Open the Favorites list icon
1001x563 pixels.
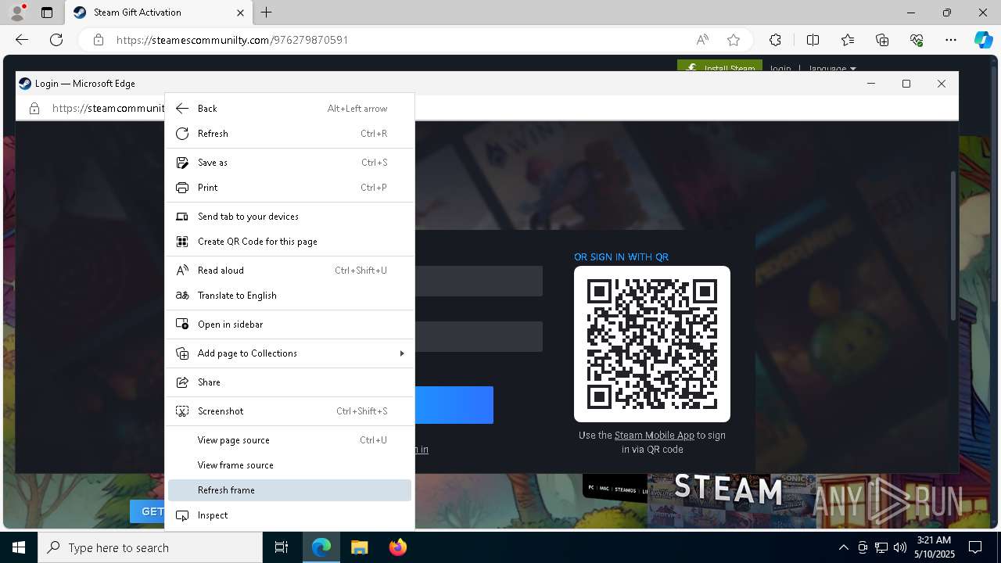tap(848, 40)
